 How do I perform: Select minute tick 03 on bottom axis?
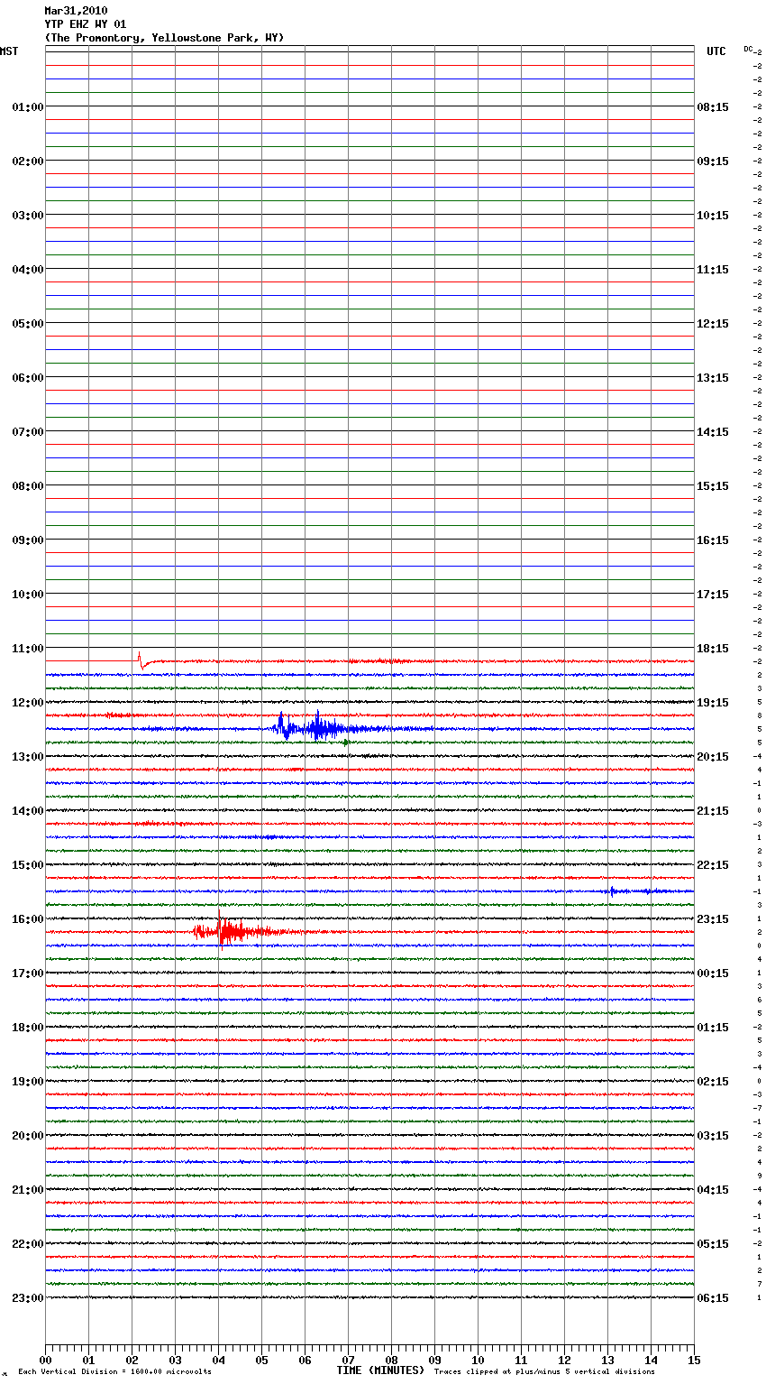pos(175,1361)
